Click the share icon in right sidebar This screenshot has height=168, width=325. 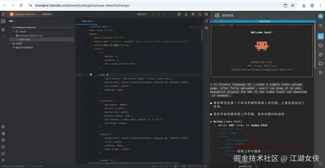(321, 25)
